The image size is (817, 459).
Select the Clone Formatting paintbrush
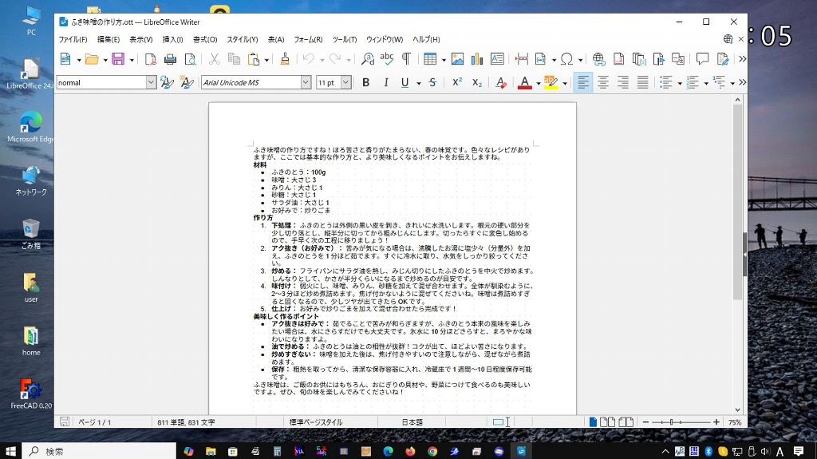[285, 59]
